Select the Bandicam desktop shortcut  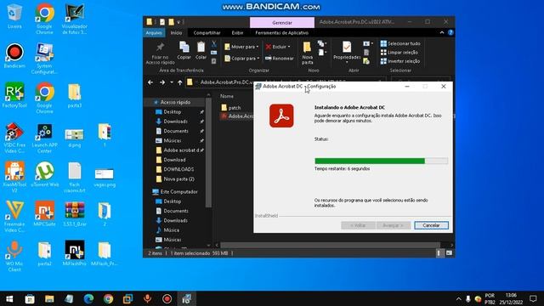14,55
